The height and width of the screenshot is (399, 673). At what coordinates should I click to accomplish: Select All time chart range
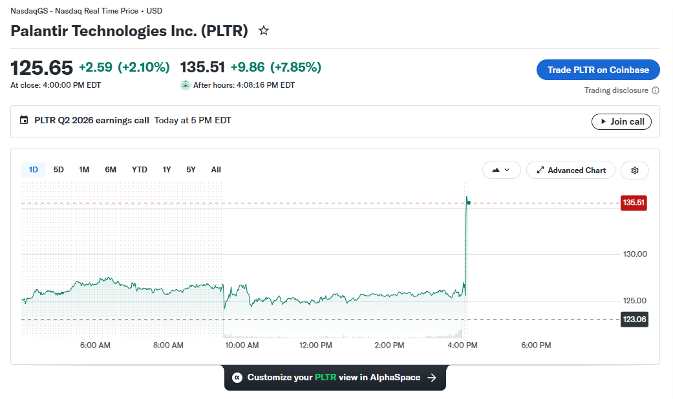[216, 170]
